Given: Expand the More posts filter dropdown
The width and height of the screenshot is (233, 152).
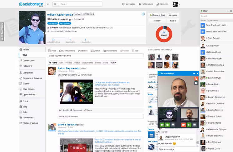Looking at the screenshot, I should 113,63.
